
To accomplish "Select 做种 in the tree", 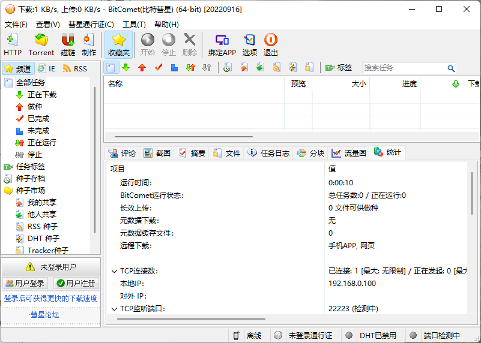I will (x=35, y=107).
